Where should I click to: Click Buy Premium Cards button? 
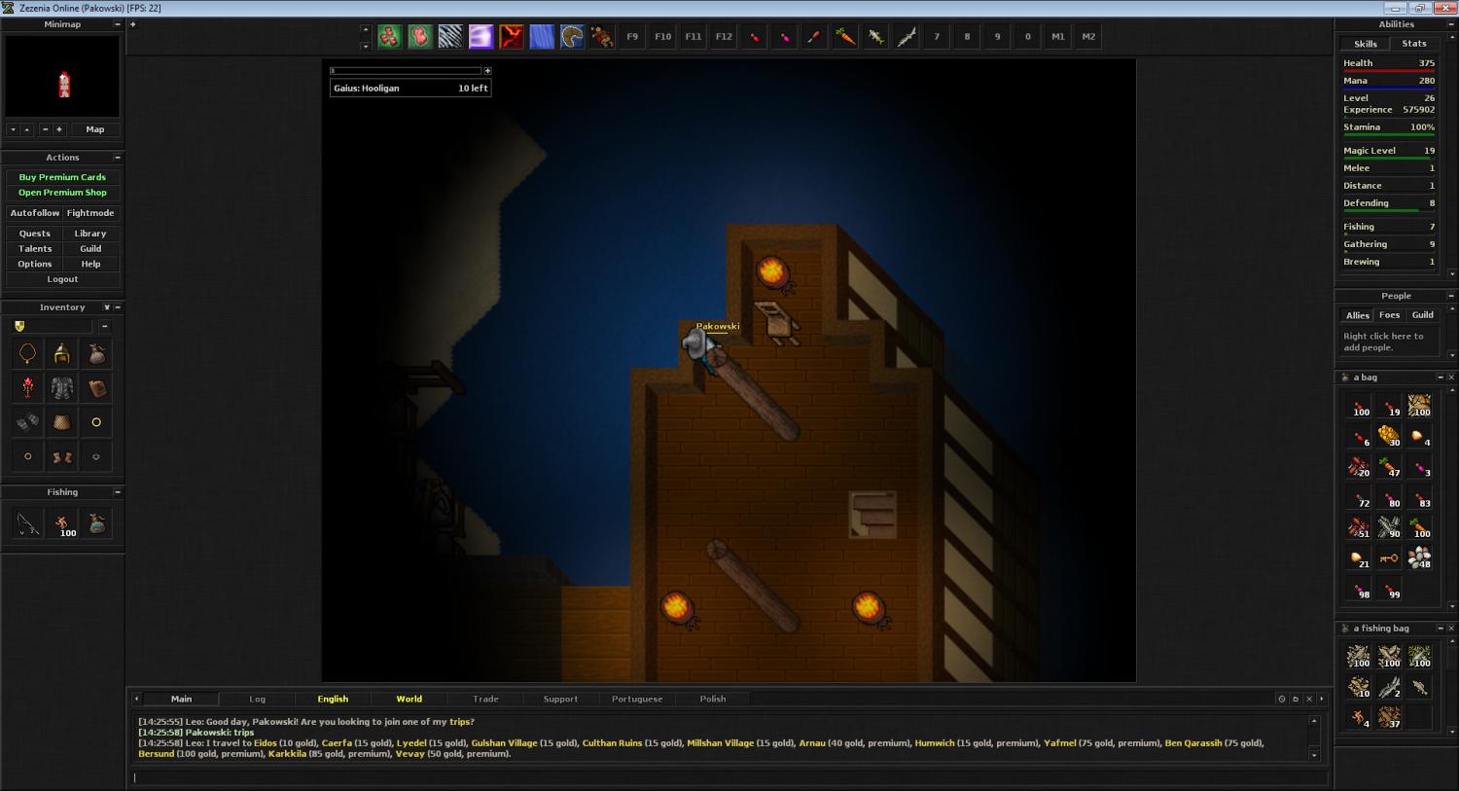click(x=62, y=177)
